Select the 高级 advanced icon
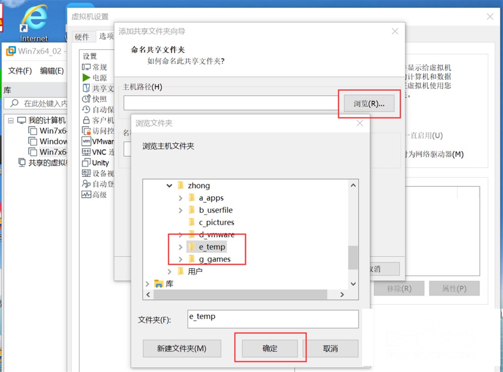 tap(86, 194)
